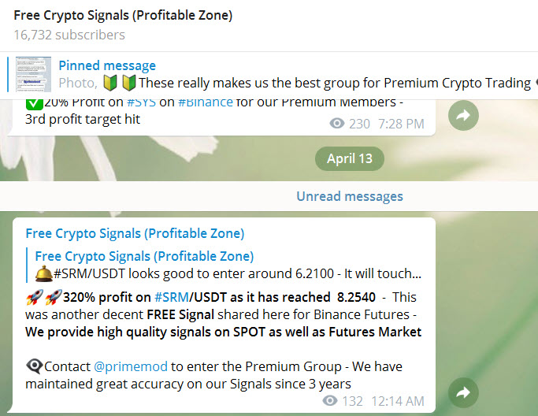Click the views eye icon next to 132
Image resolution: width=538 pixels, height=416 pixels.
(x=330, y=400)
